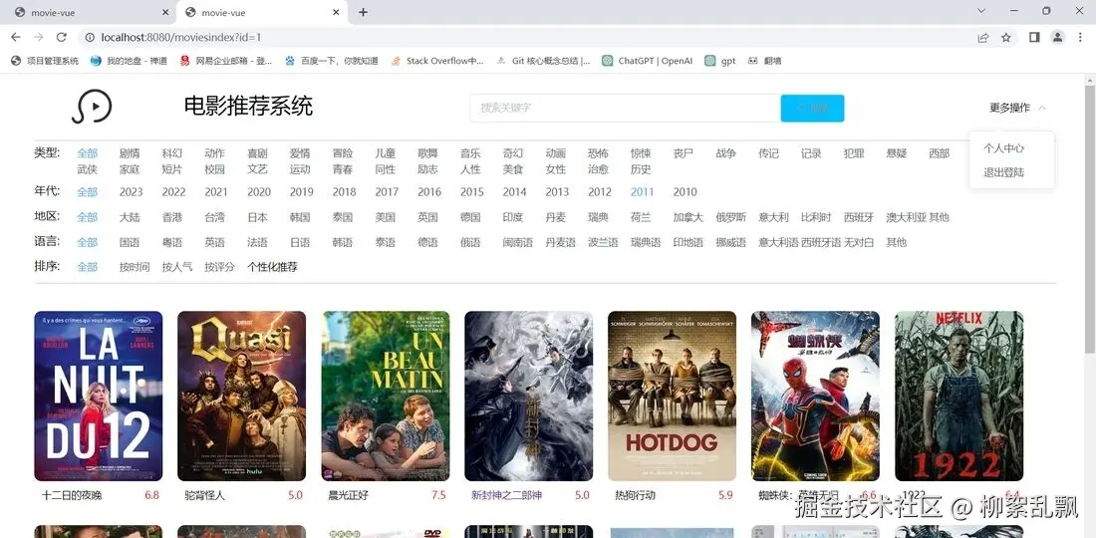1096x538 pixels.
Task: Choose language 英语
Action: pos(214,242)
